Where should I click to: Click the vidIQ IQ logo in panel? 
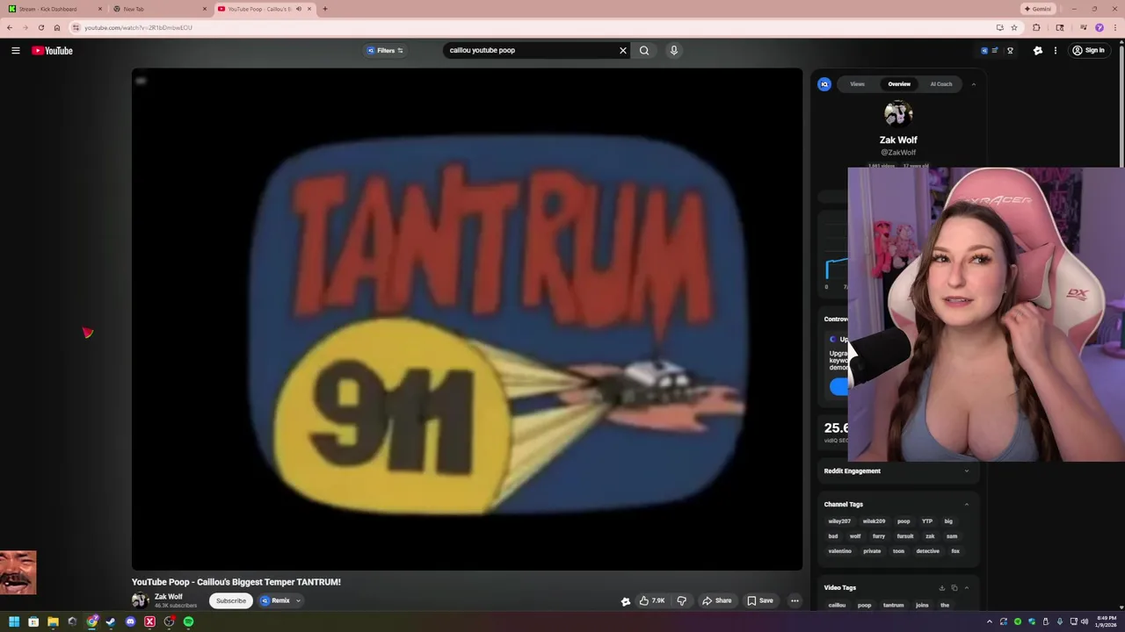[x=824, y=84]
